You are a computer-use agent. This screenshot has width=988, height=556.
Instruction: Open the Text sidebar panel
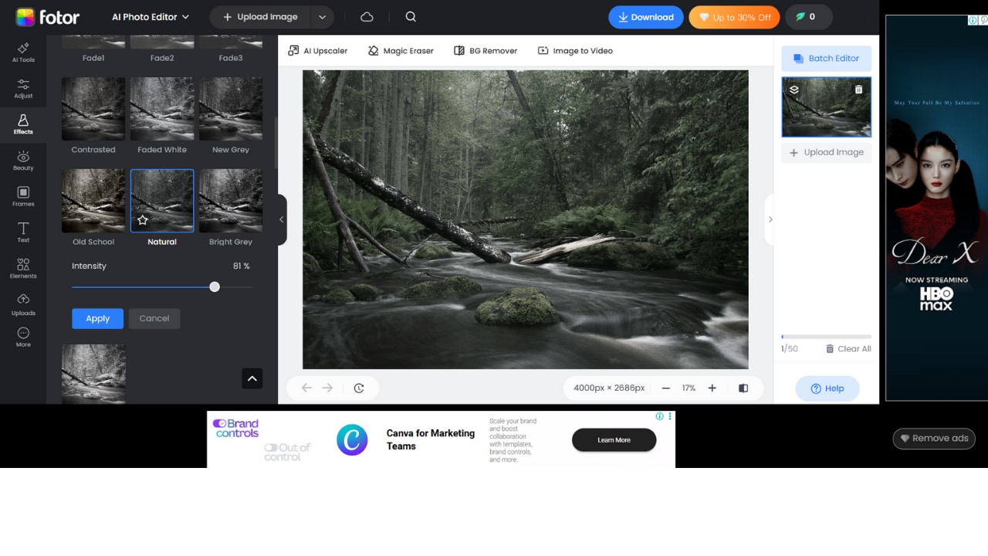[x=23, y=232]
